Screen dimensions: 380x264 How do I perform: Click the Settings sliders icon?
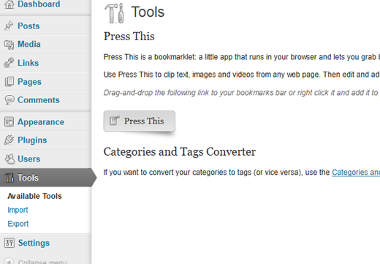point(9,243)
